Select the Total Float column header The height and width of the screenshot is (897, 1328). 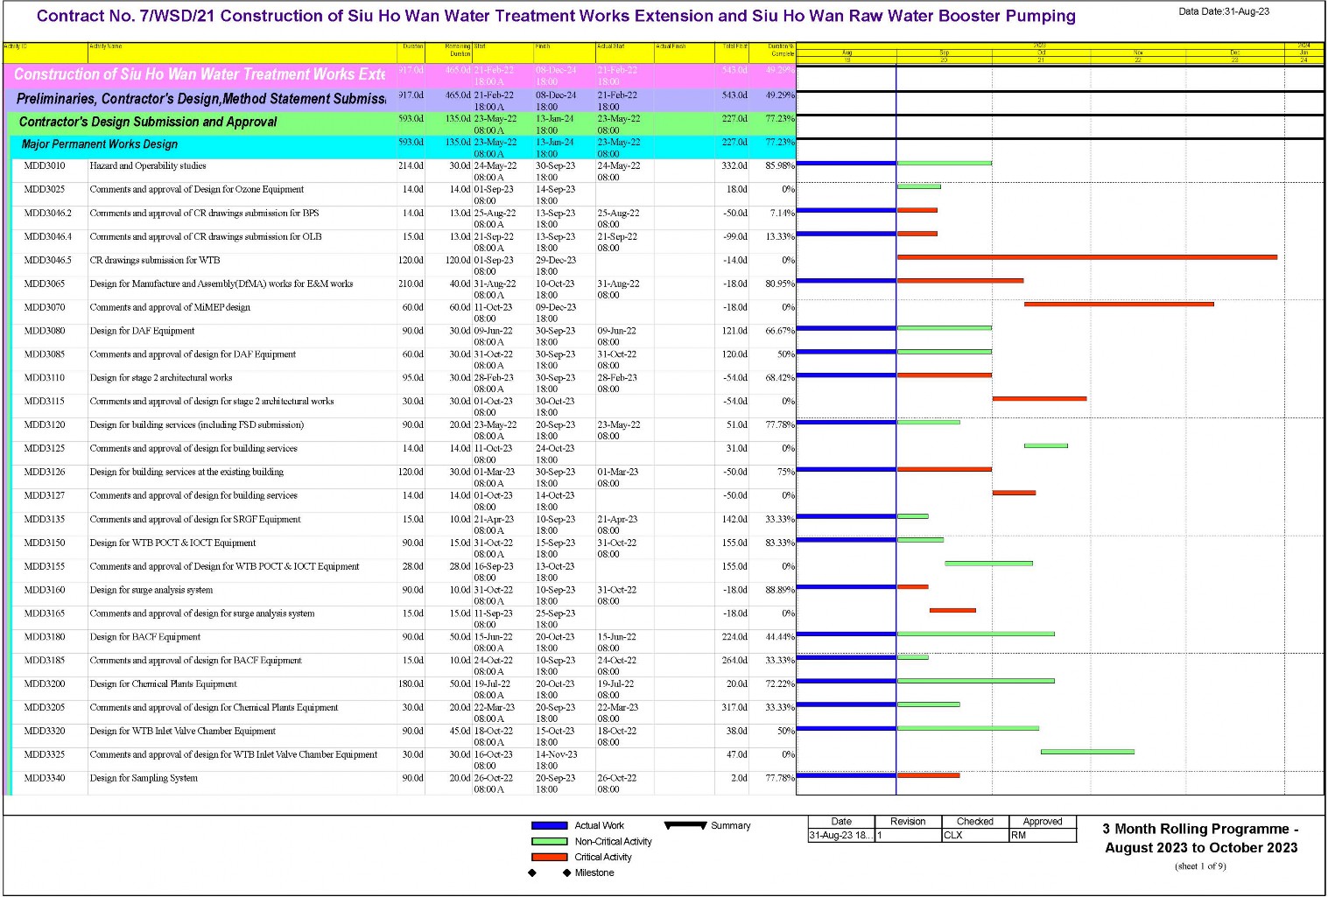click(x=733, y=52)
